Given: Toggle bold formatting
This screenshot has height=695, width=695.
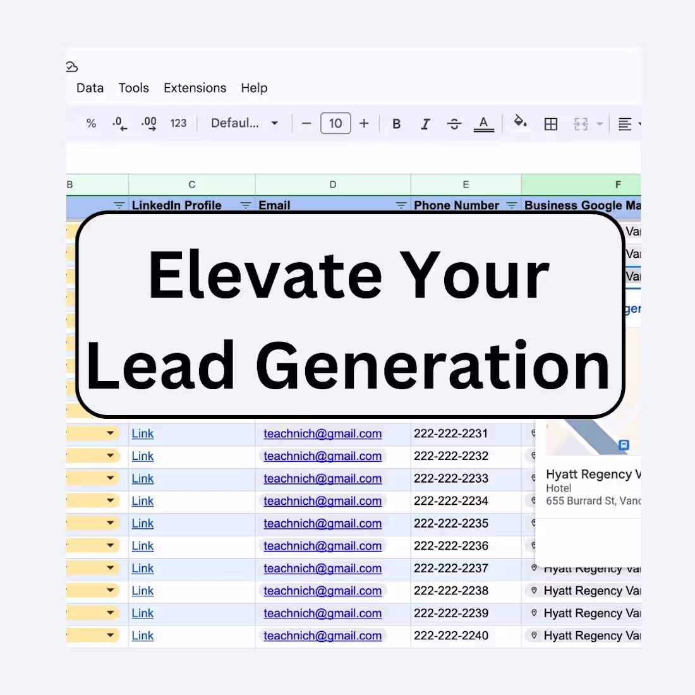Looking at the screenshot, I should pyautogui.click(x=396, y=123).
